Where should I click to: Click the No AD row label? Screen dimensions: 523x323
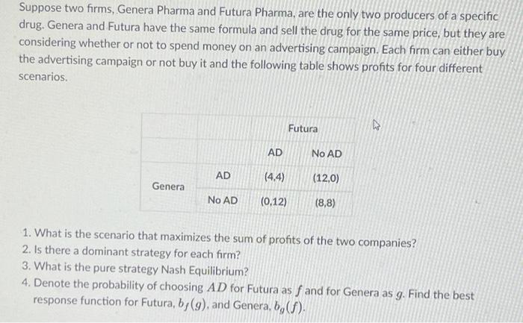click(x=223, y=200)
